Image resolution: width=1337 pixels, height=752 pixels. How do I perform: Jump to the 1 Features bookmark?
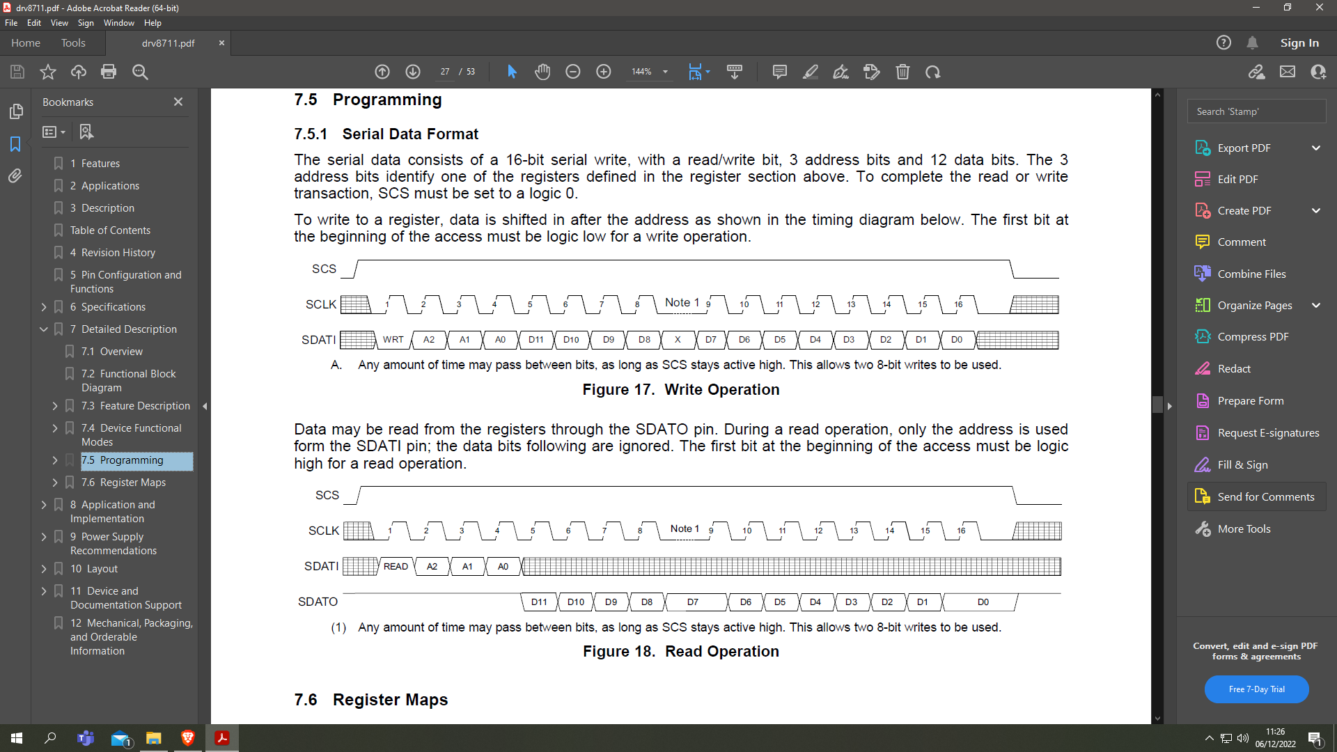pyautogui.click(x=95, y=164)
